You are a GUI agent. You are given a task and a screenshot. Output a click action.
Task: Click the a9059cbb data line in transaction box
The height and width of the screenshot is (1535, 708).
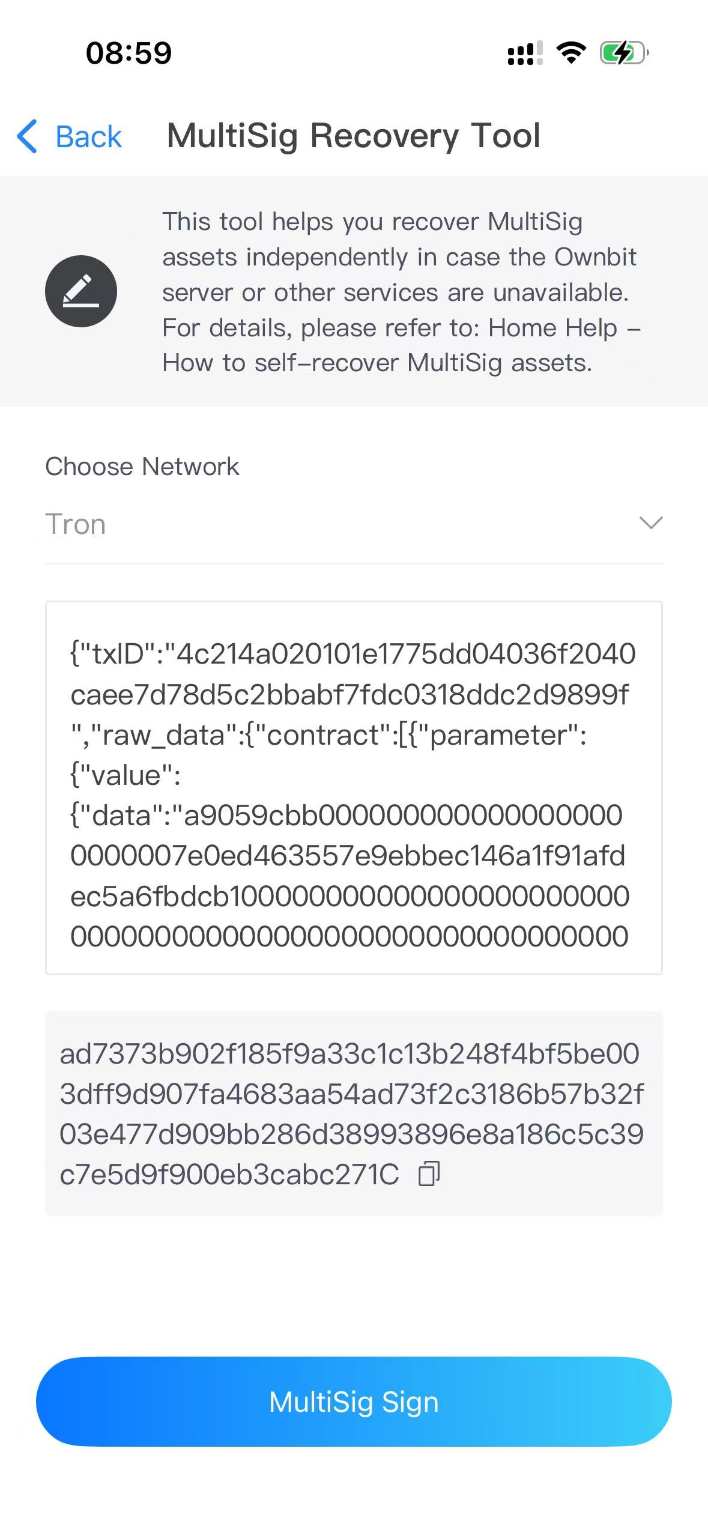point(346,816)
